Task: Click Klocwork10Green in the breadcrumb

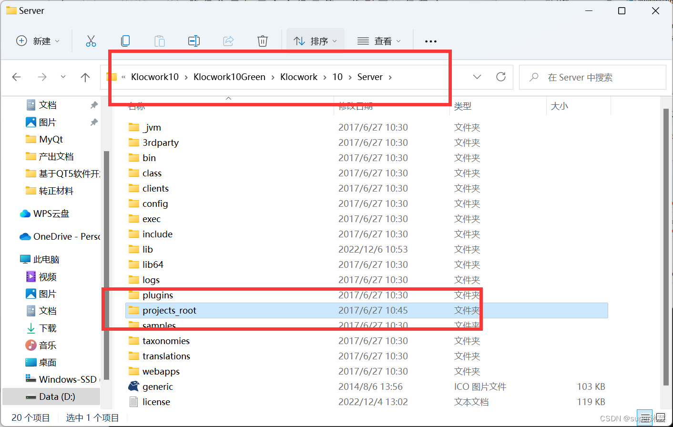Action: click(x=229, y=77)
